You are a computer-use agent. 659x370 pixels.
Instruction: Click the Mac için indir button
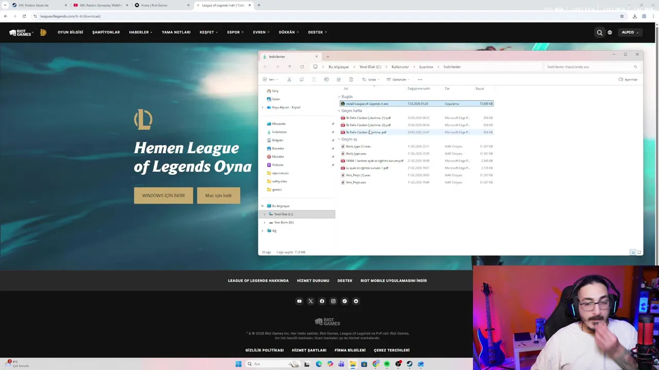218,196
